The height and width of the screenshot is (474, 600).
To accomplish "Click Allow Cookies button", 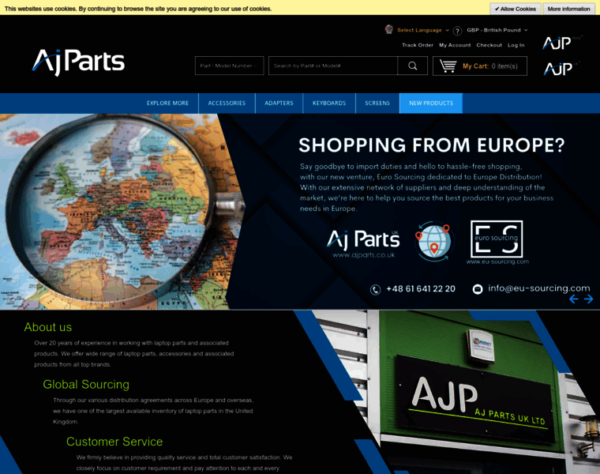I will click(515, 9).
